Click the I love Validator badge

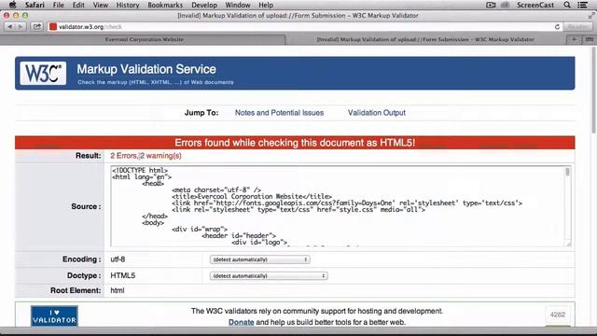click(x=54, y=315)
